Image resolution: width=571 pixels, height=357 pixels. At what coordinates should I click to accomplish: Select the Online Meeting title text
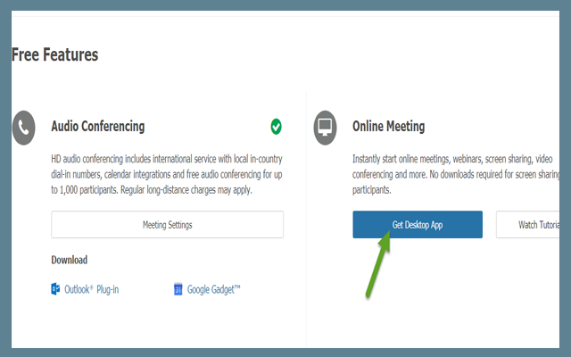[388, 127]
